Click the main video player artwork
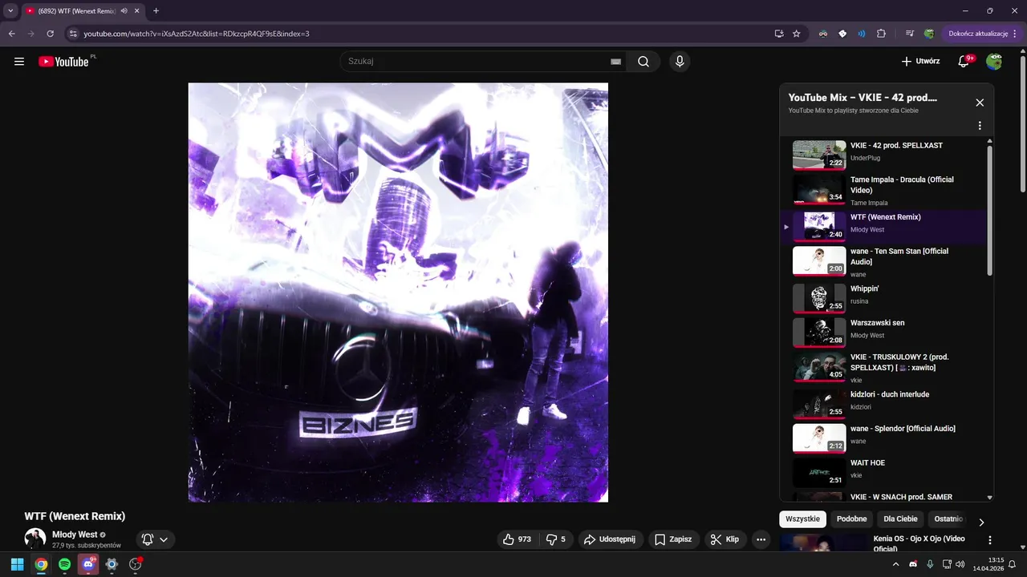Viewport: 1027px width, 577px height. (398, 293)
